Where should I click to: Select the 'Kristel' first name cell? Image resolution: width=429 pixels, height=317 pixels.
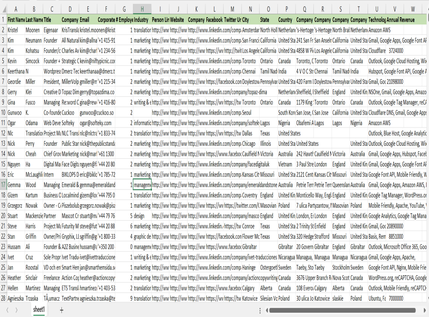(x=16, y=30)
